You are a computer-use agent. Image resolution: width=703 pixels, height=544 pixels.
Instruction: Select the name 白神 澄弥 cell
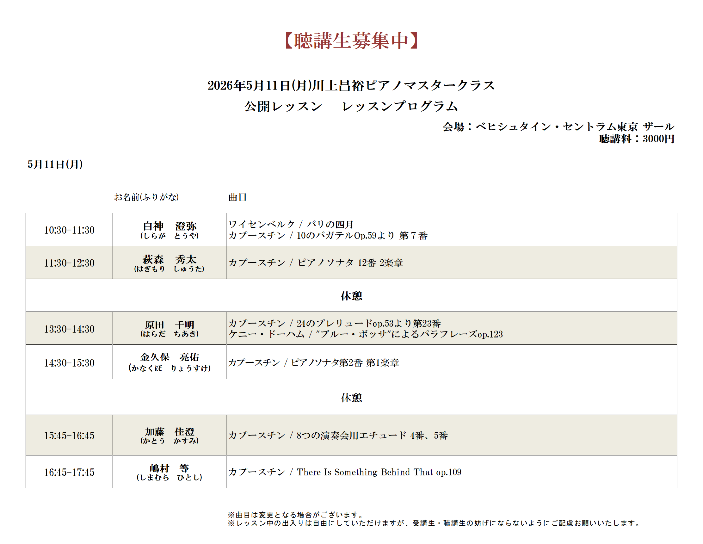click(x=169, y=230)
